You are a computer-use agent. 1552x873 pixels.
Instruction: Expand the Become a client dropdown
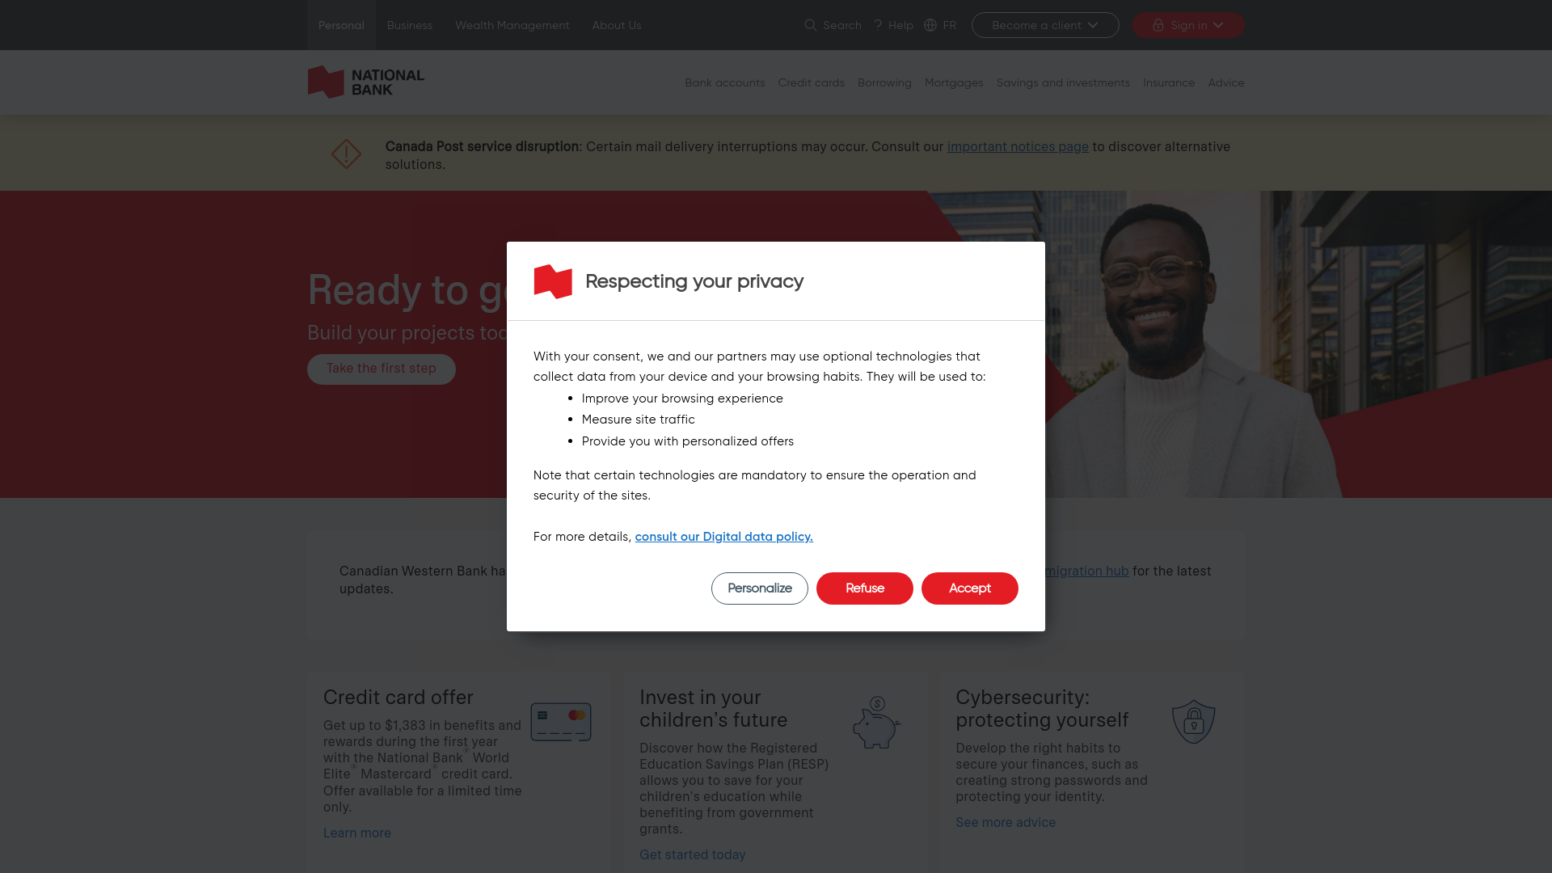tap(1045, 25)
